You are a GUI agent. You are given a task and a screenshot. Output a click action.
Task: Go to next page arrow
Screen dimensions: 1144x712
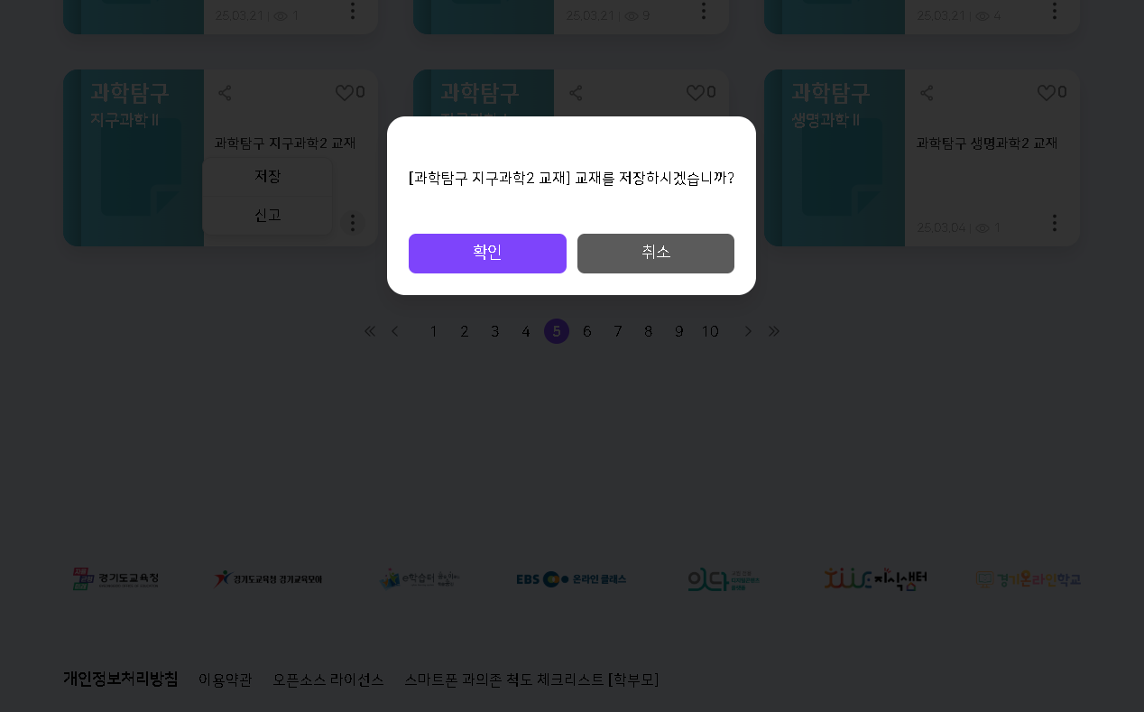click(748, 332)
